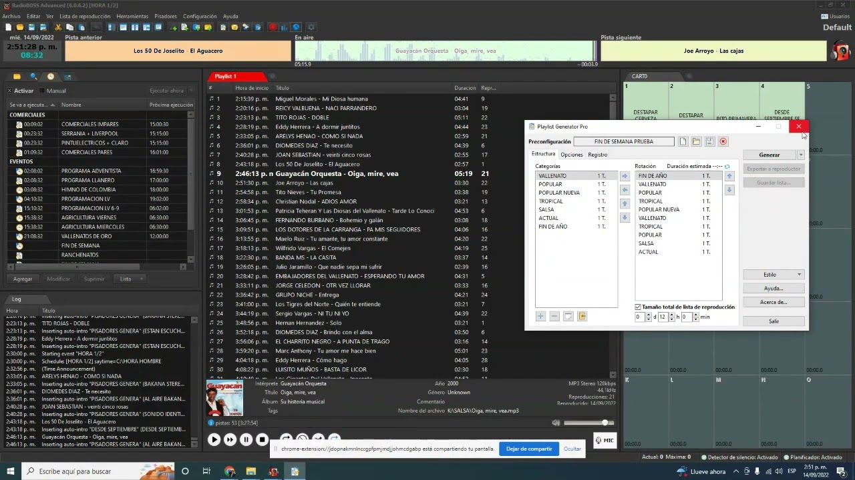The image size is (855, 480).
Task: Click the Windows taskbar search box
Action: pos(99,471)
